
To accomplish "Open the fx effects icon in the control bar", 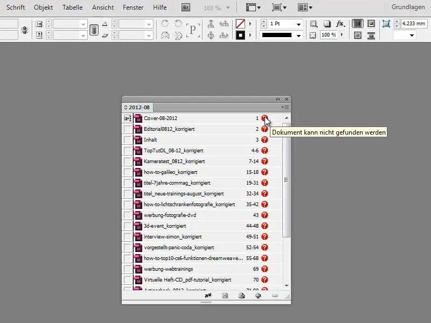I will [x=340, y=24].
